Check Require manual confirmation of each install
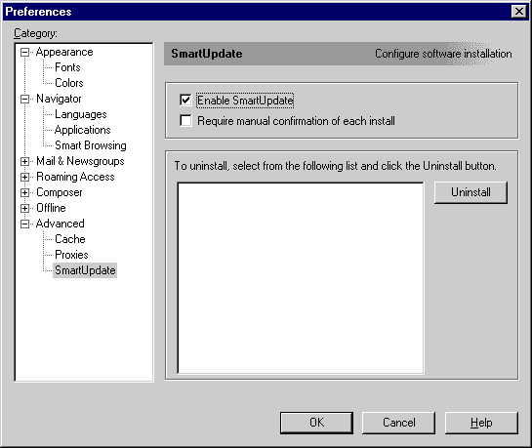The image size is (532, 448). (185, 120)
